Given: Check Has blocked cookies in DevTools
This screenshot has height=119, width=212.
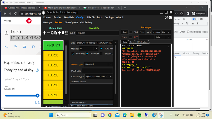Looking at the screenshot, I should (x=188, y=32).
